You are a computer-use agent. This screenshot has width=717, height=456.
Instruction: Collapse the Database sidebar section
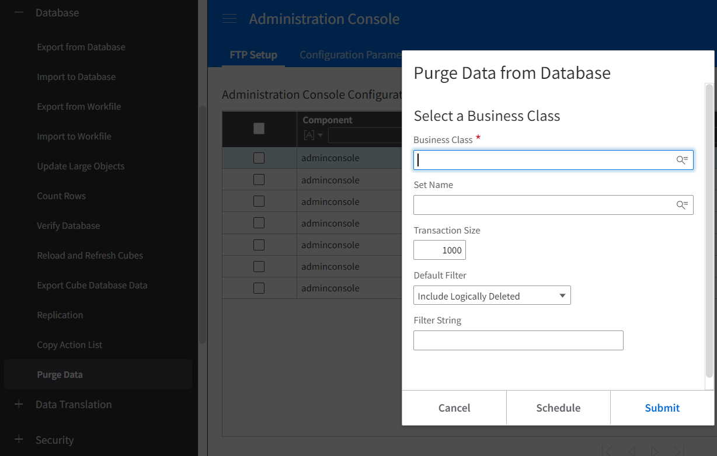[19, 12]
